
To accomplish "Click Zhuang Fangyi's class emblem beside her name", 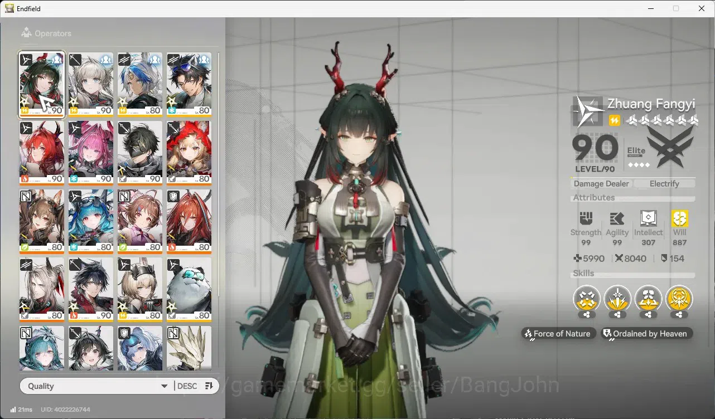I will click(587, 111).
